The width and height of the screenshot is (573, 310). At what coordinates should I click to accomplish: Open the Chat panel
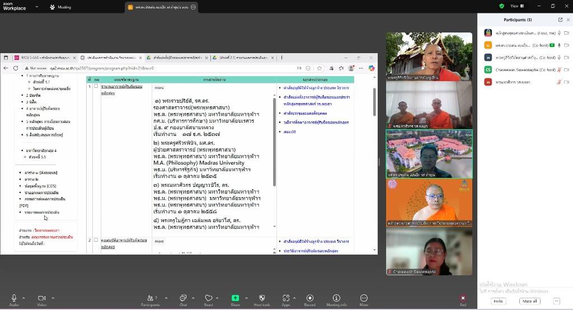pyautogui.click(x=183, y=300)
